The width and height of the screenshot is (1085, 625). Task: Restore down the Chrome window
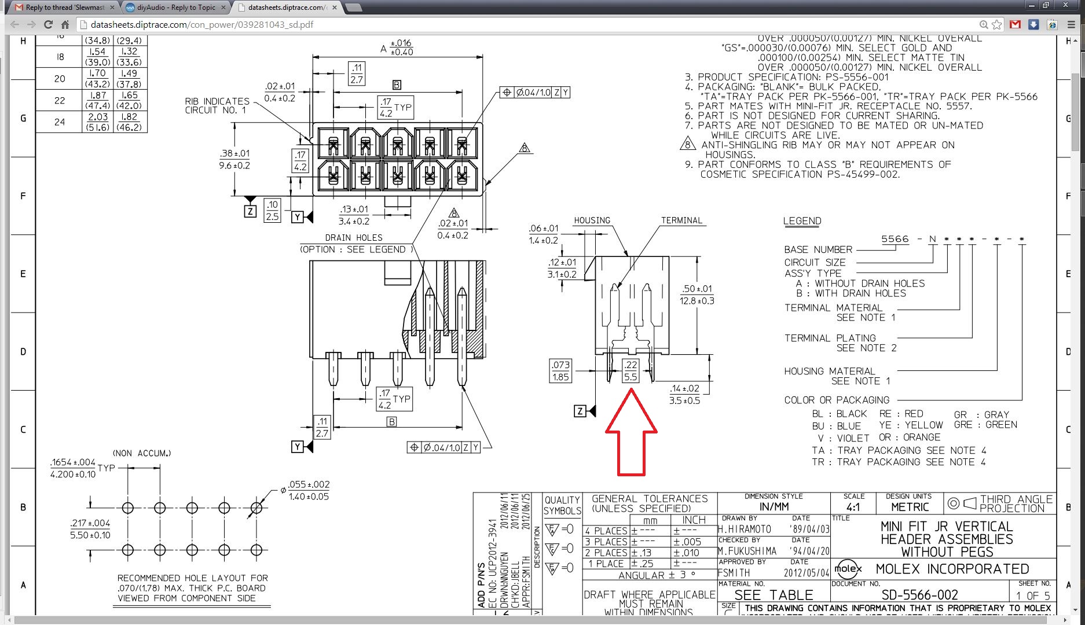(1046, 5)
